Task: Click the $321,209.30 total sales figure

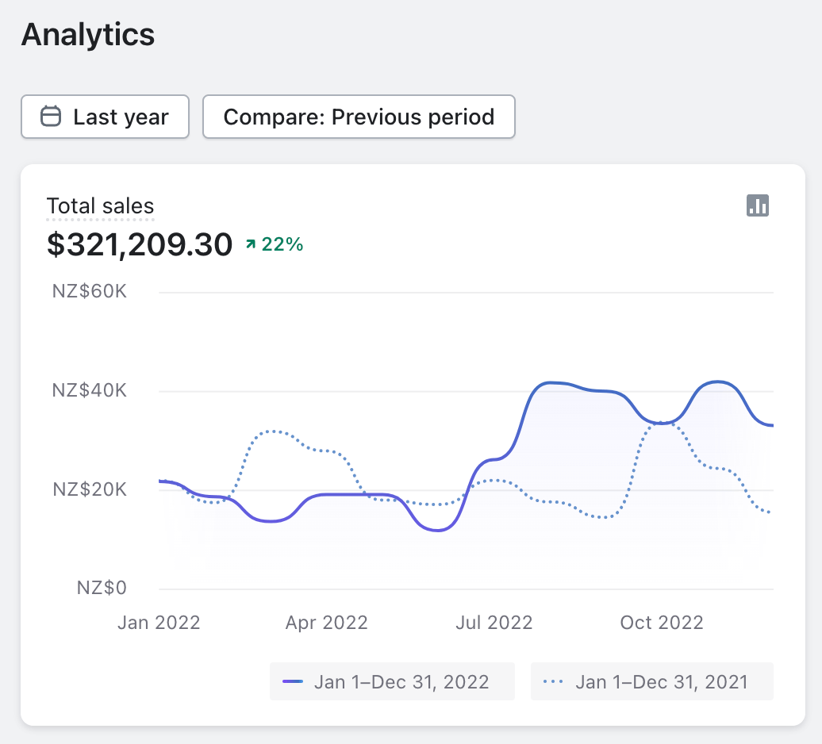Action: [x=140, y=245]
